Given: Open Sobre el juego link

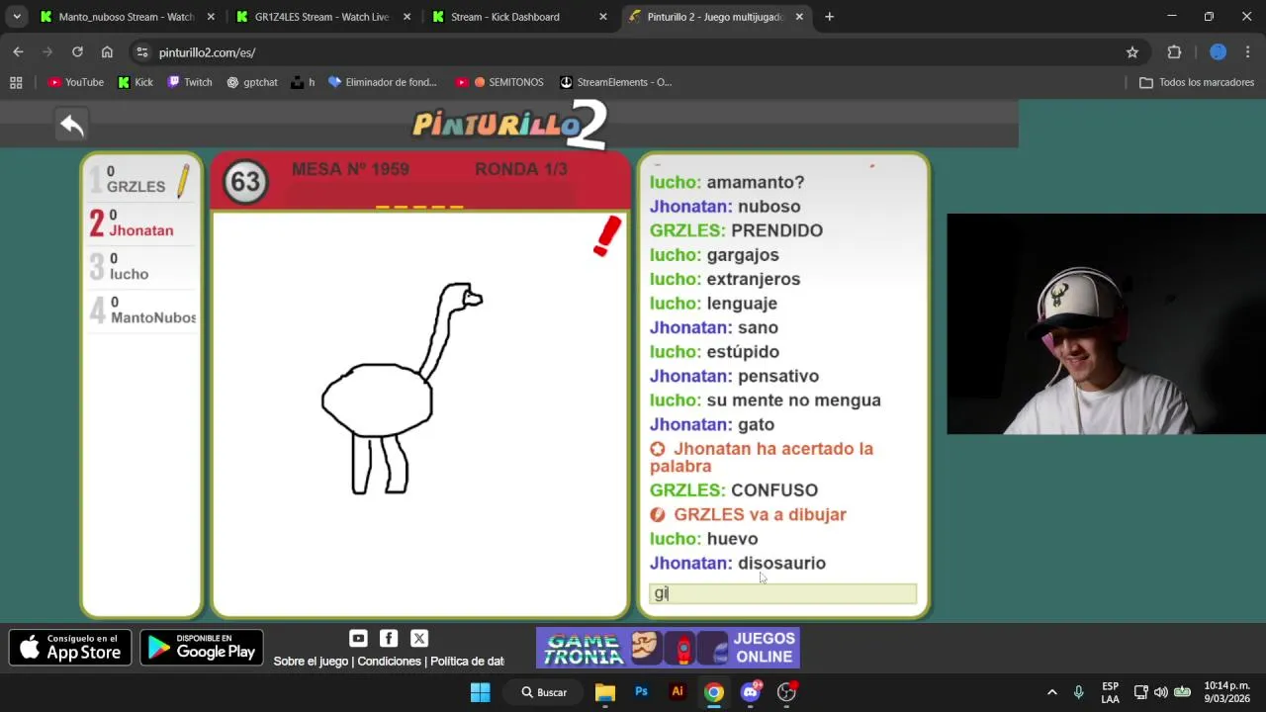Looking at the screenshot, I should coord(311,662).
